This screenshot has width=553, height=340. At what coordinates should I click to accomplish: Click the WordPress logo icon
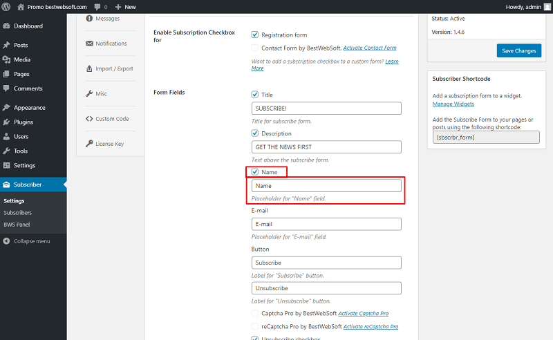pyautogui.click(x=6, y=7)
